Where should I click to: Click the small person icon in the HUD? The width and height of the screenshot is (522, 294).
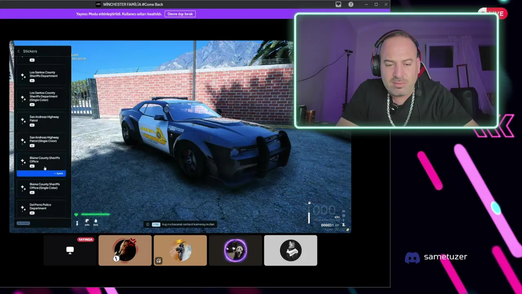point(77,223)
